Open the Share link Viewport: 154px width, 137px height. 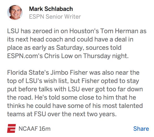pyautogui.click(x=141, y=129)
